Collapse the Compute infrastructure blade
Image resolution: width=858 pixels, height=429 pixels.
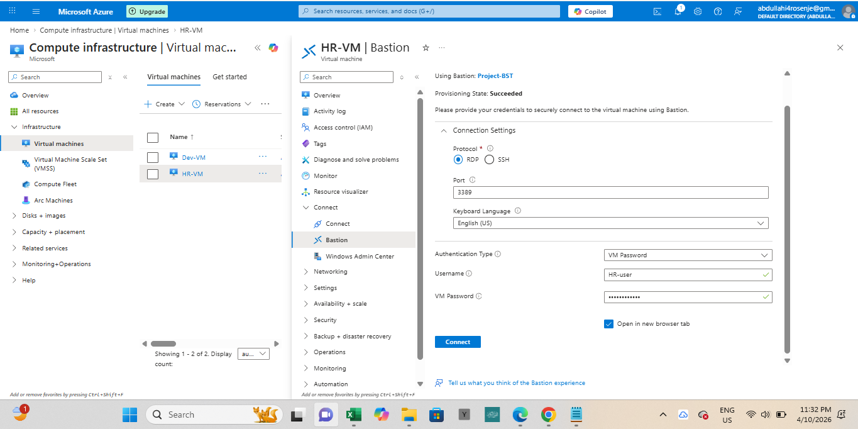pyautogui.click(x=257, y=48)
